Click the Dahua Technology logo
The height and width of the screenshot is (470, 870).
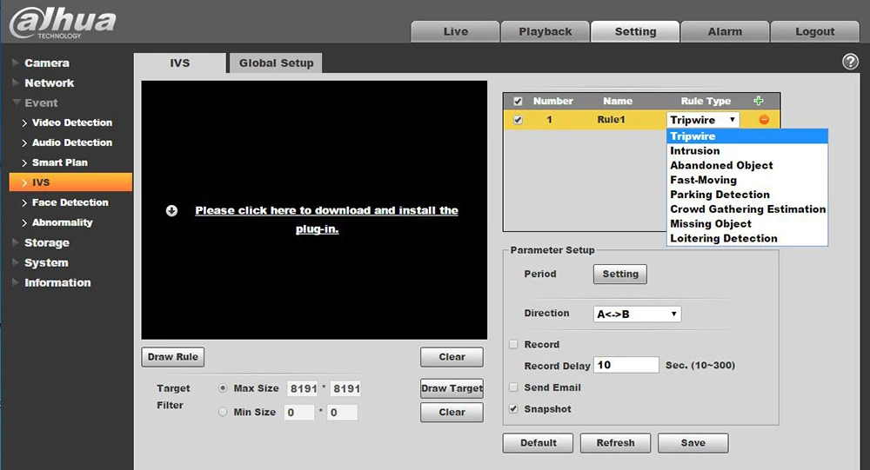[x=63, y=23]
